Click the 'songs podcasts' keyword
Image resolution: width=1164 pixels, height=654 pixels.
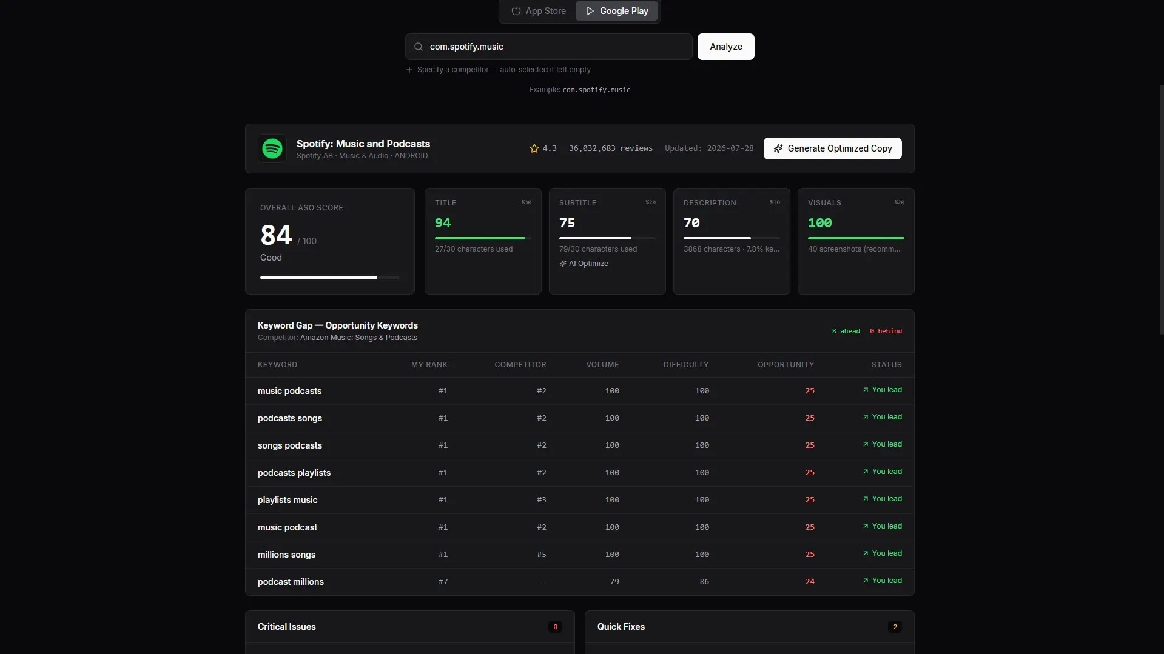pyautogui.click(x=289, y=445)
